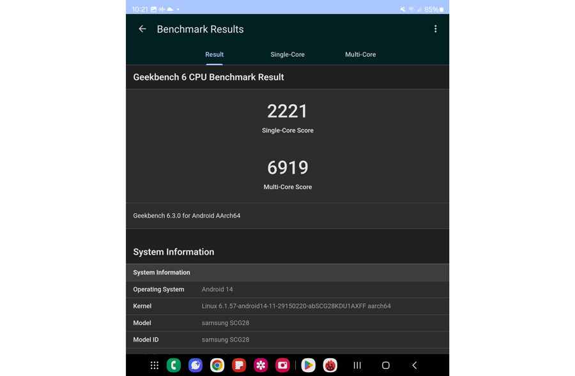Select samsung SCG28 in the Model ID row
Viewport: 575px width, 376px height.
pos(225,340)
